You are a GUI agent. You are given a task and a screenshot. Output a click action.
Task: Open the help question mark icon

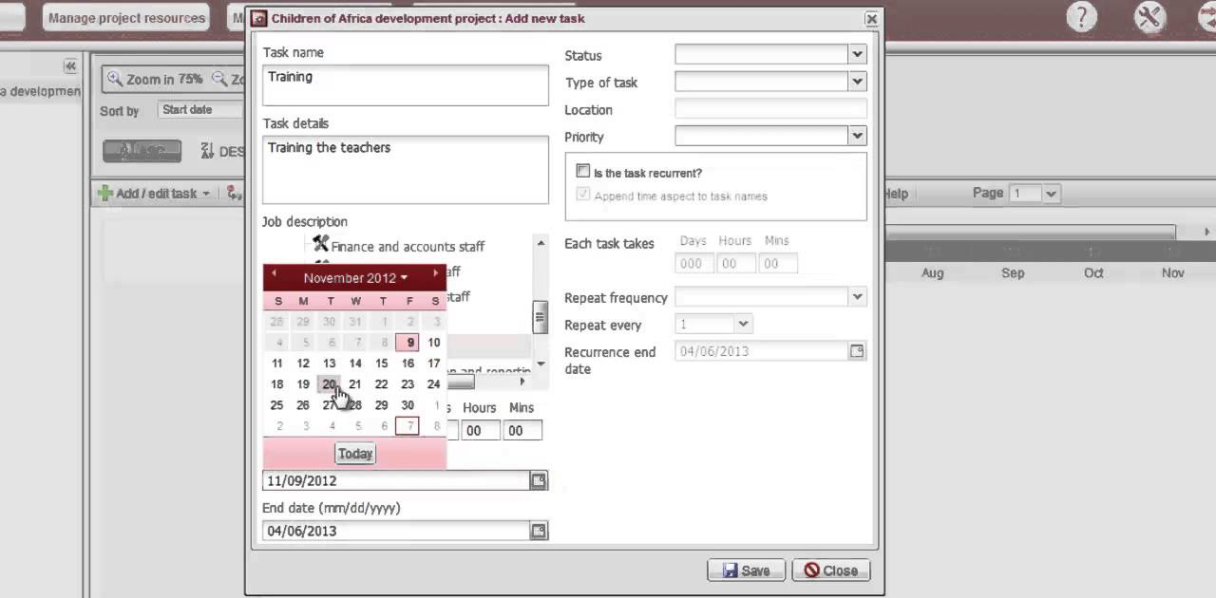click(1081, 17)
